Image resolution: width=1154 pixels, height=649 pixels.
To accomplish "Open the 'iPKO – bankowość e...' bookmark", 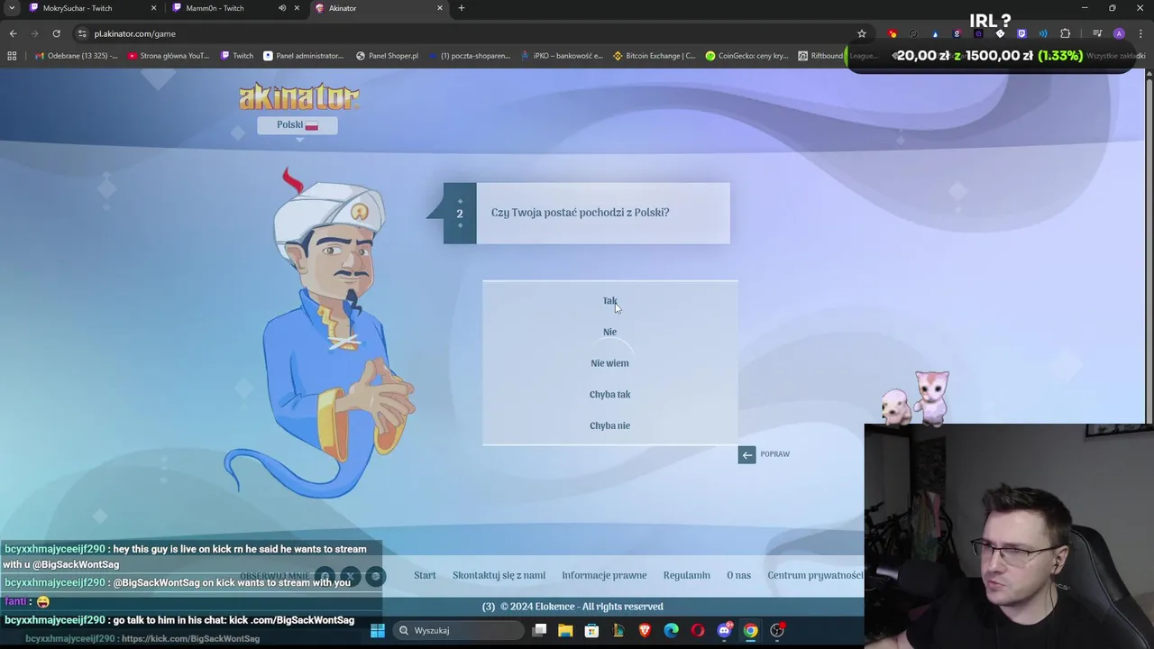I will [x=562, y=56].
